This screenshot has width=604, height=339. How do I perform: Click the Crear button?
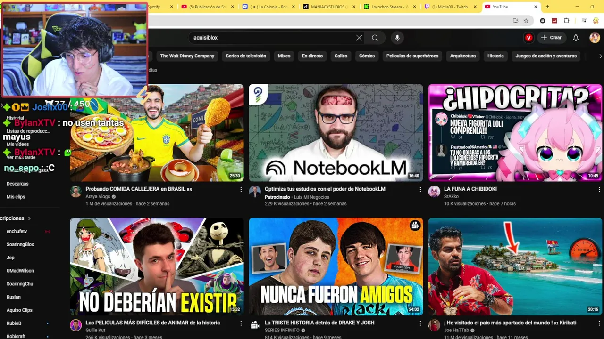[x=551, y=38]
